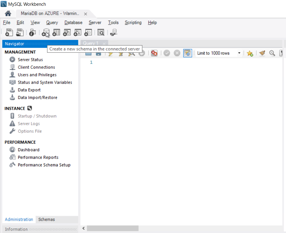
Task: Open the Database menu
Action: (x=73, y=22)
